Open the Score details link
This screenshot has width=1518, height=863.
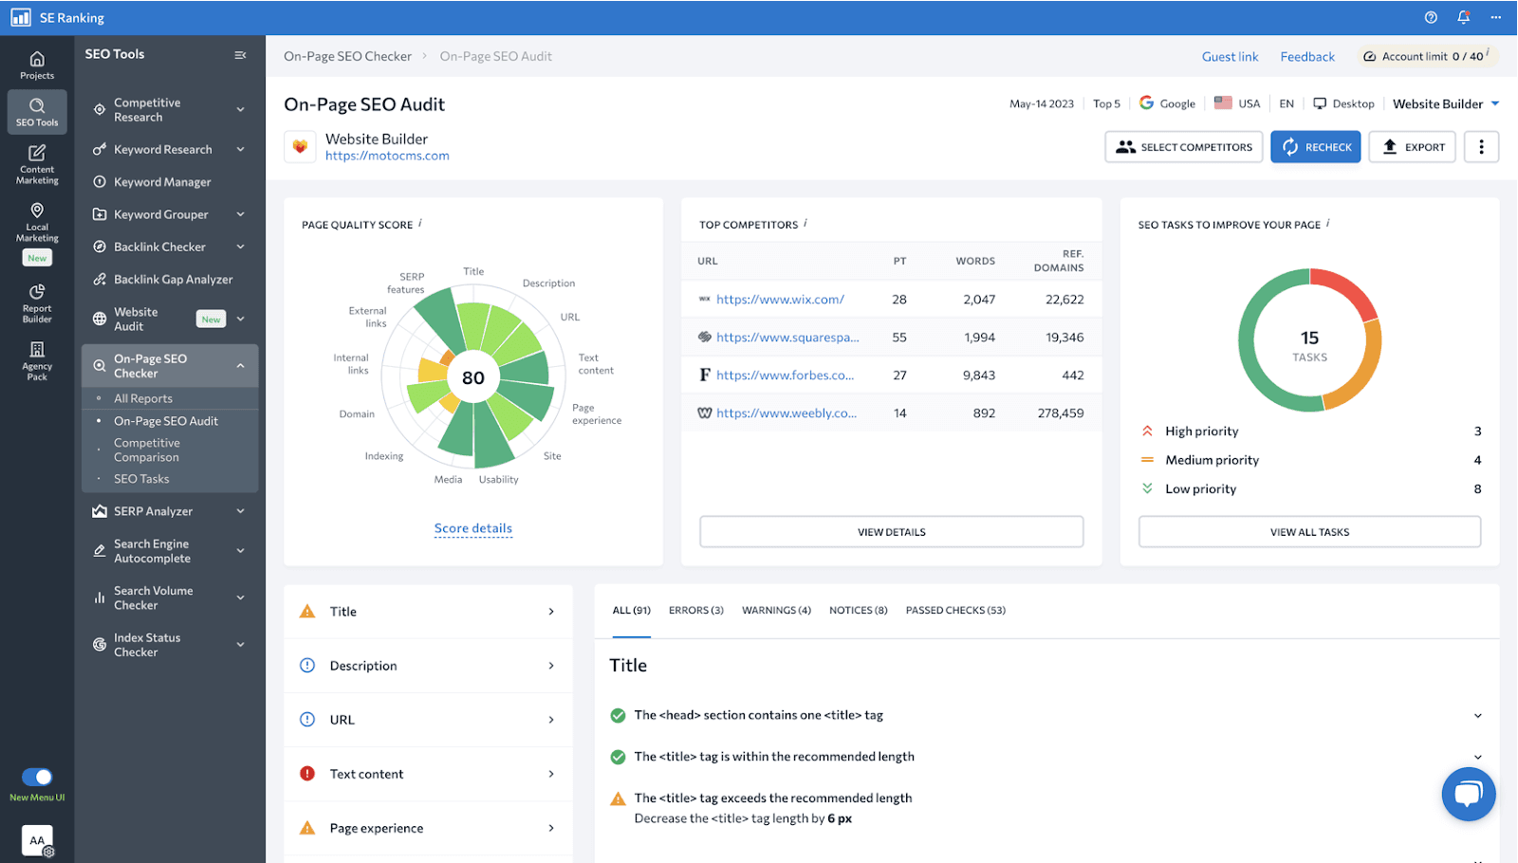[472, 528]
